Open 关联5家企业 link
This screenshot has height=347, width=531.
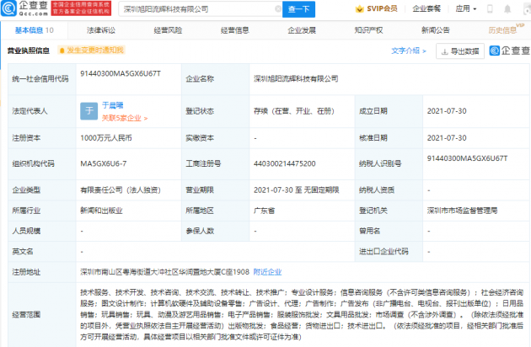125,118
